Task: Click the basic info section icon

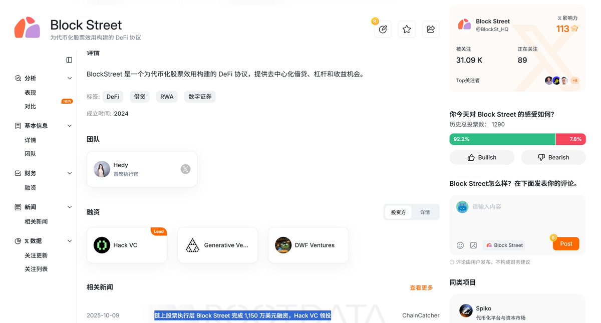Action: pyautogui.click(x=18, y=126)
